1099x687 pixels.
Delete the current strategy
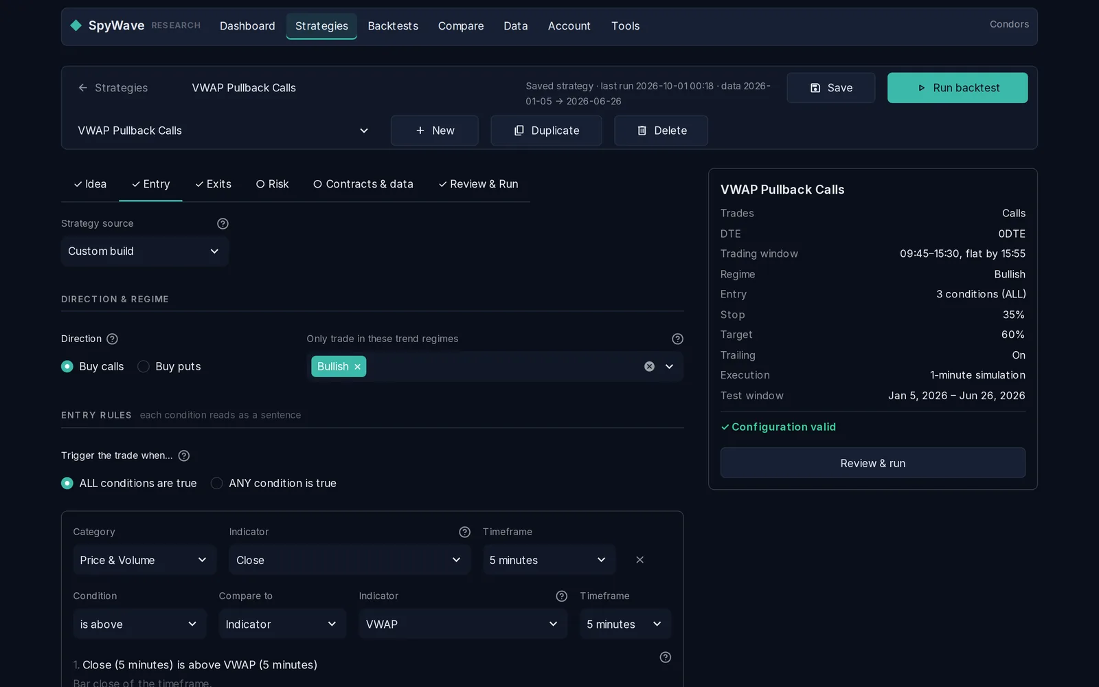(x=661, y=131)
